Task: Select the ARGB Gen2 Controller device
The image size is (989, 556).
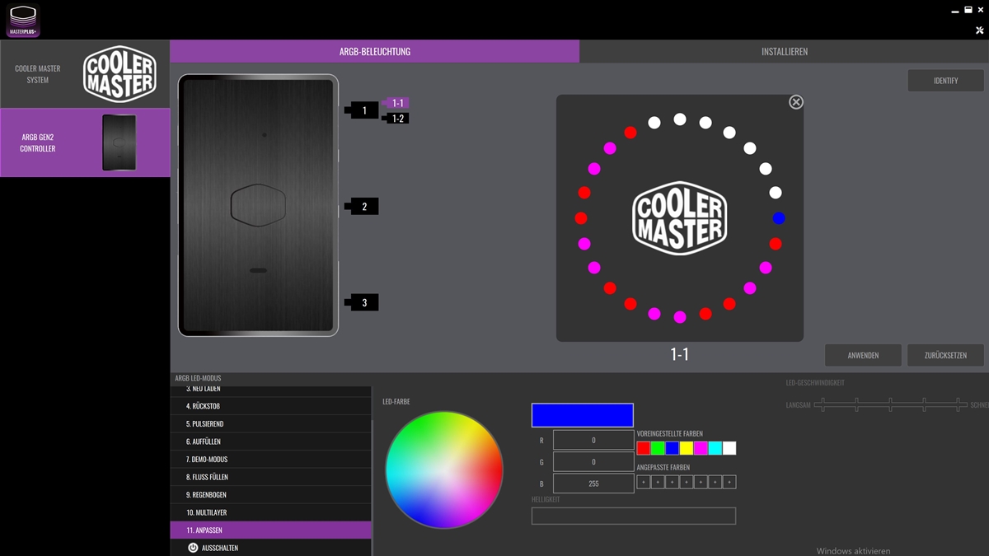Action: [85, 143]
